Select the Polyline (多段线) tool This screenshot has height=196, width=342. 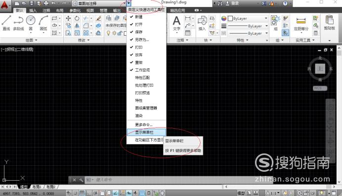tap(18, 23)
